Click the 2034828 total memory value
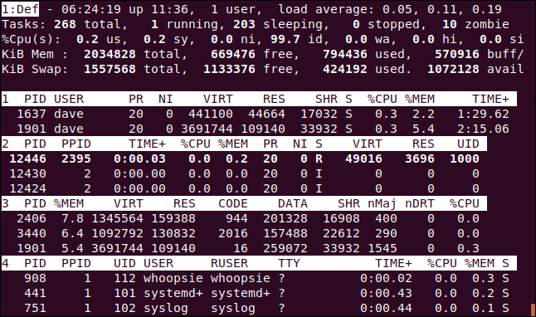 (110, 54)
